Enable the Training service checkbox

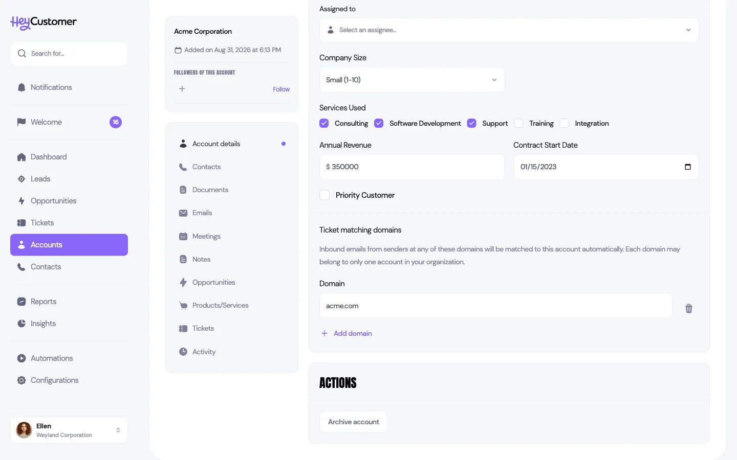coord(519,123)
